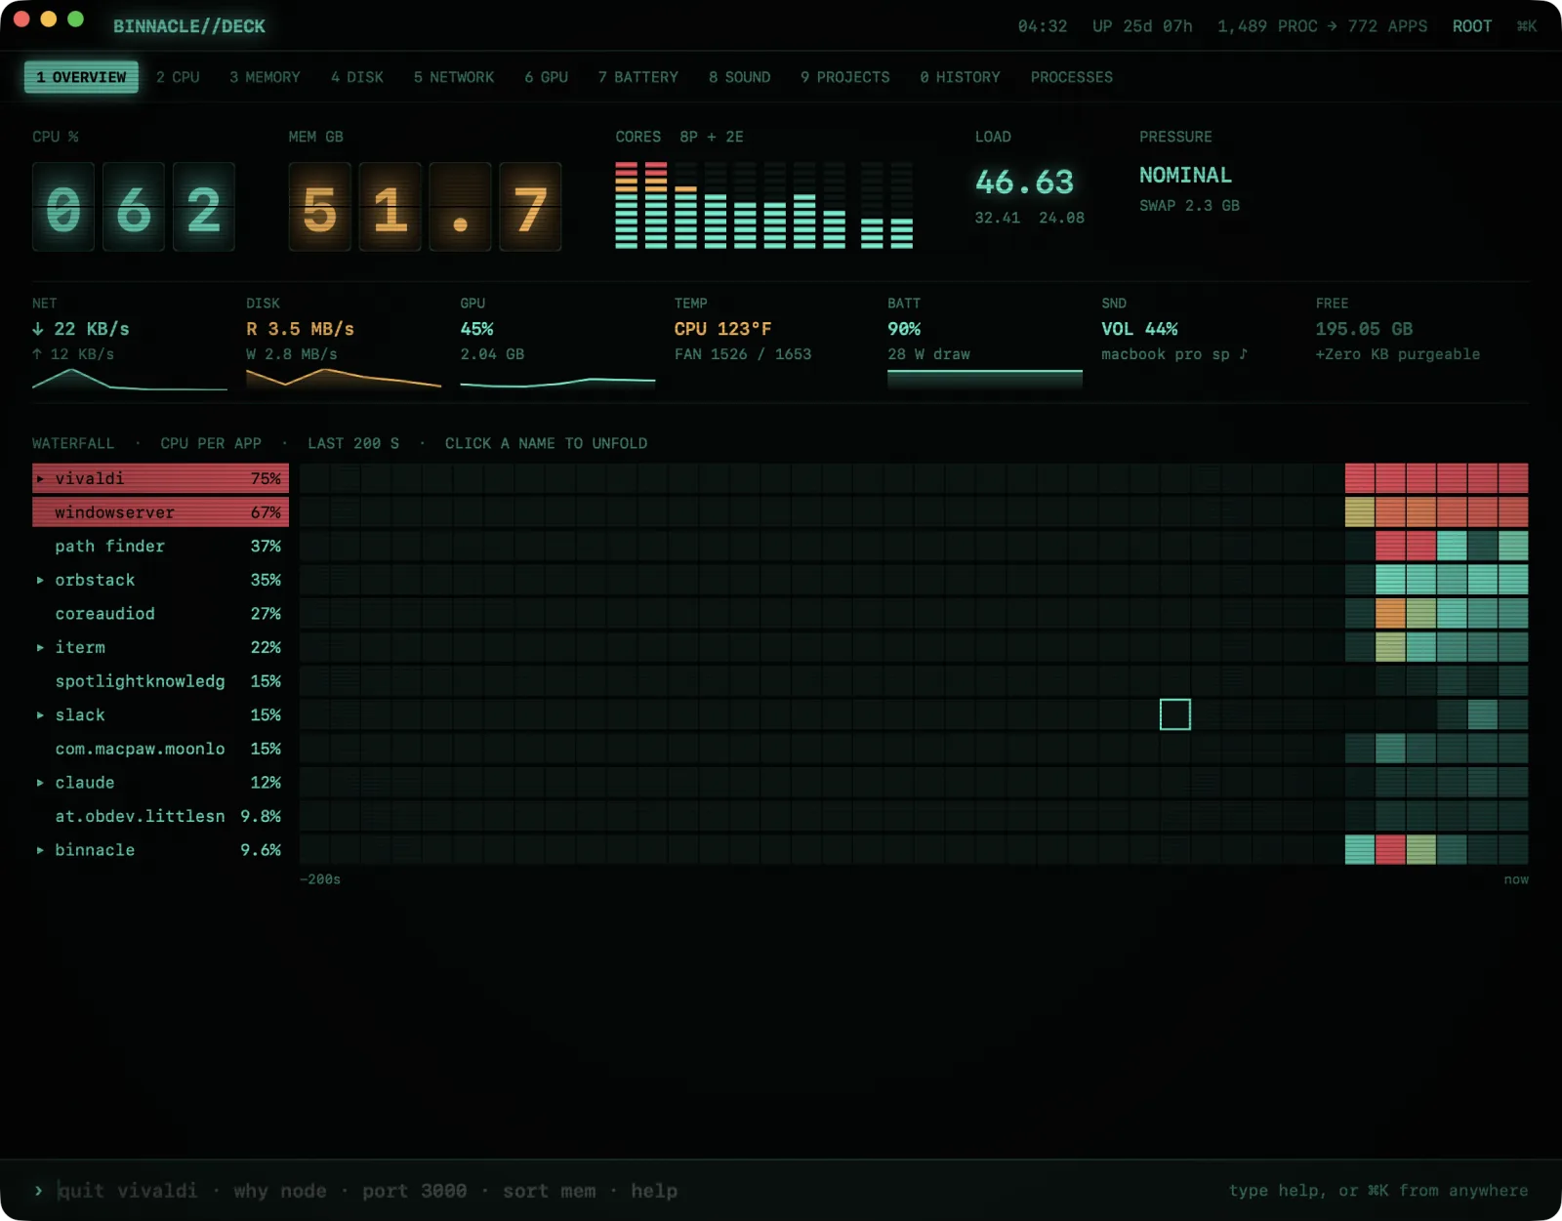Unfold the path finder process
The height and width of the screenshot is (1221, 1562).
pos(109,546)
